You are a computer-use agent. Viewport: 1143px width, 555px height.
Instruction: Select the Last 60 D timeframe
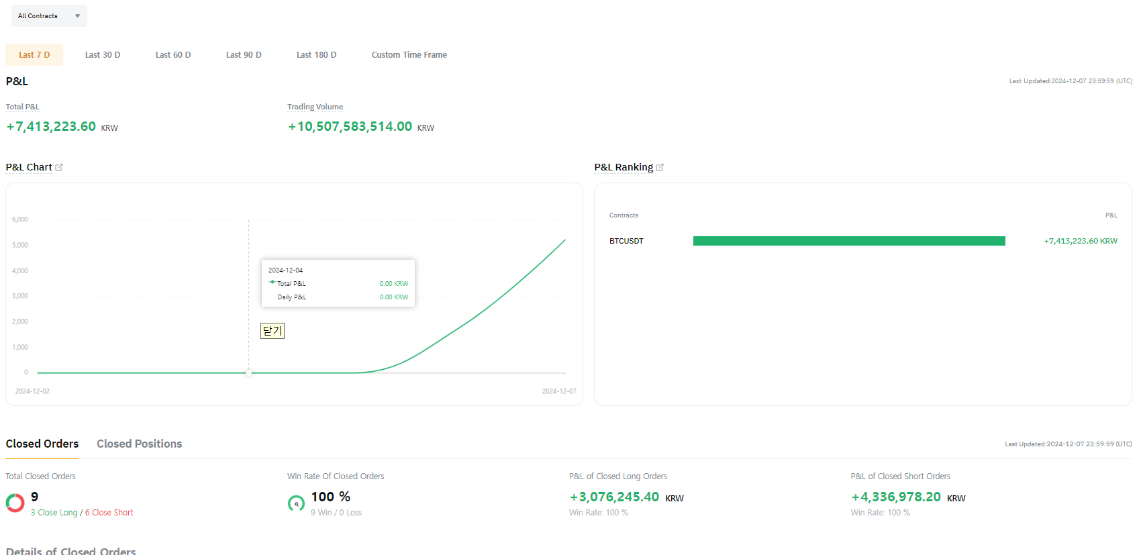(x=173, y=55)
